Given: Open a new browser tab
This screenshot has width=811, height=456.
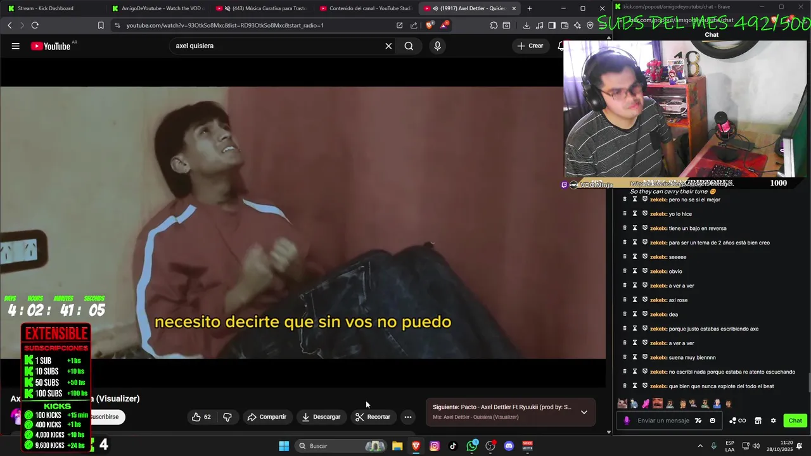Looking at the screenshot, I should [530, 8].
